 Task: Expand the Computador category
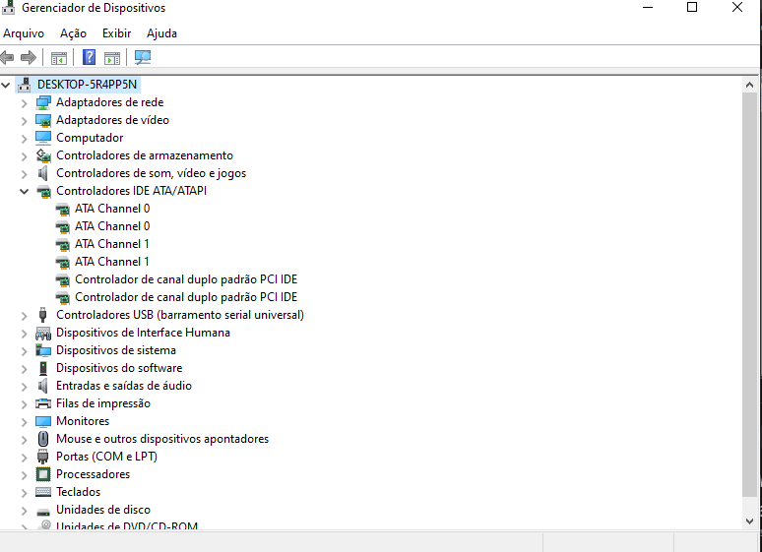(25, 139)
